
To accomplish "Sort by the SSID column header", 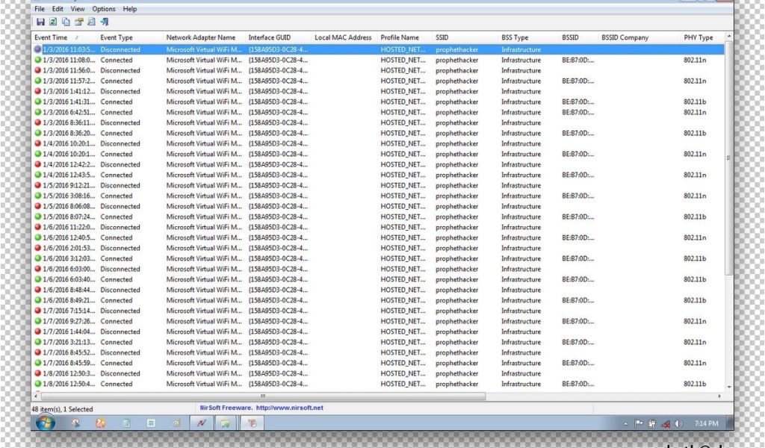I will (444, 37).
